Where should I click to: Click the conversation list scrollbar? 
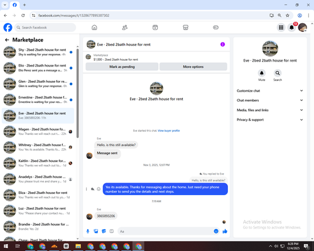78,93
